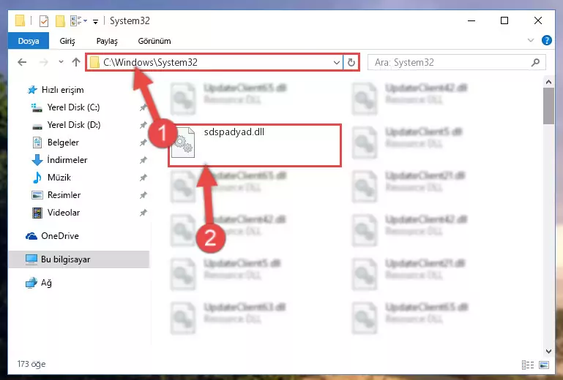The width and height of the screenshot is (563, 380).
Task: Open Yerel Disk (C:) in sidebar
Action: [73, 107]
